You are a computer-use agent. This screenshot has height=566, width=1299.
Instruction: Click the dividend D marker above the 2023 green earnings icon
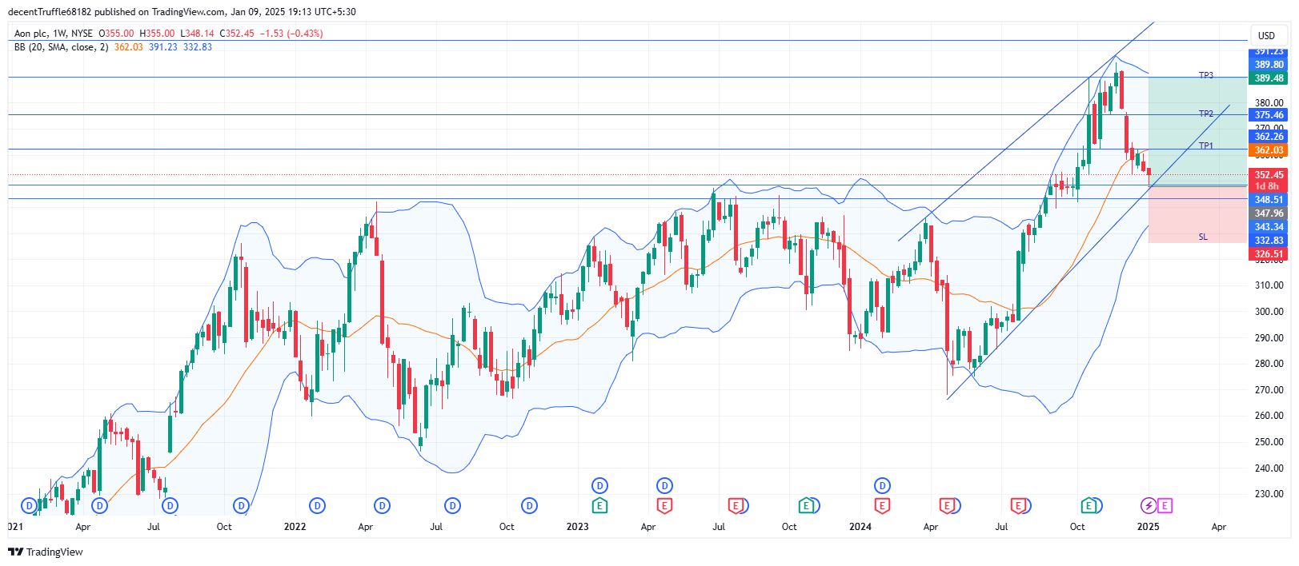tap(599, 485)
